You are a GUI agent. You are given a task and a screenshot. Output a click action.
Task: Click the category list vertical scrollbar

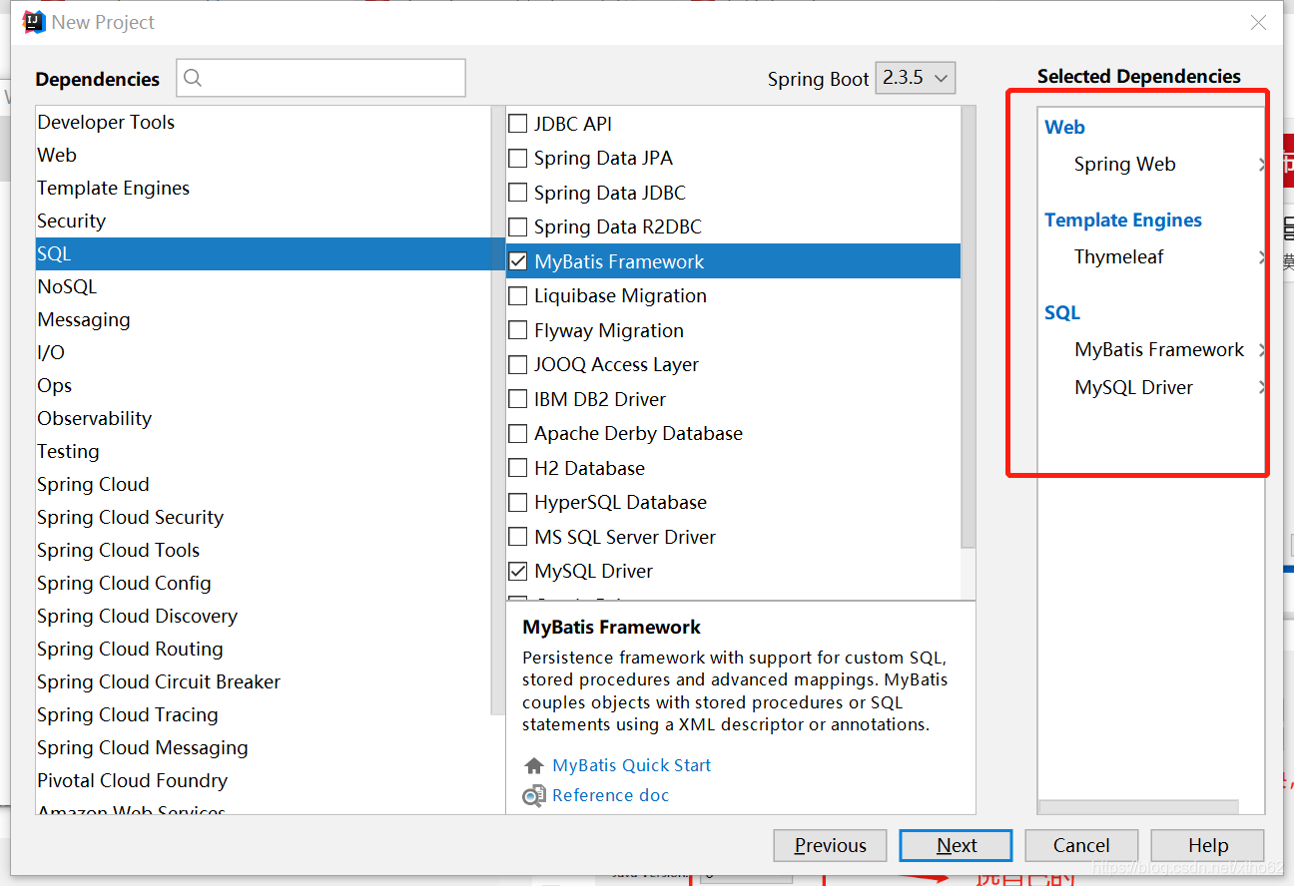coord(498,409)
